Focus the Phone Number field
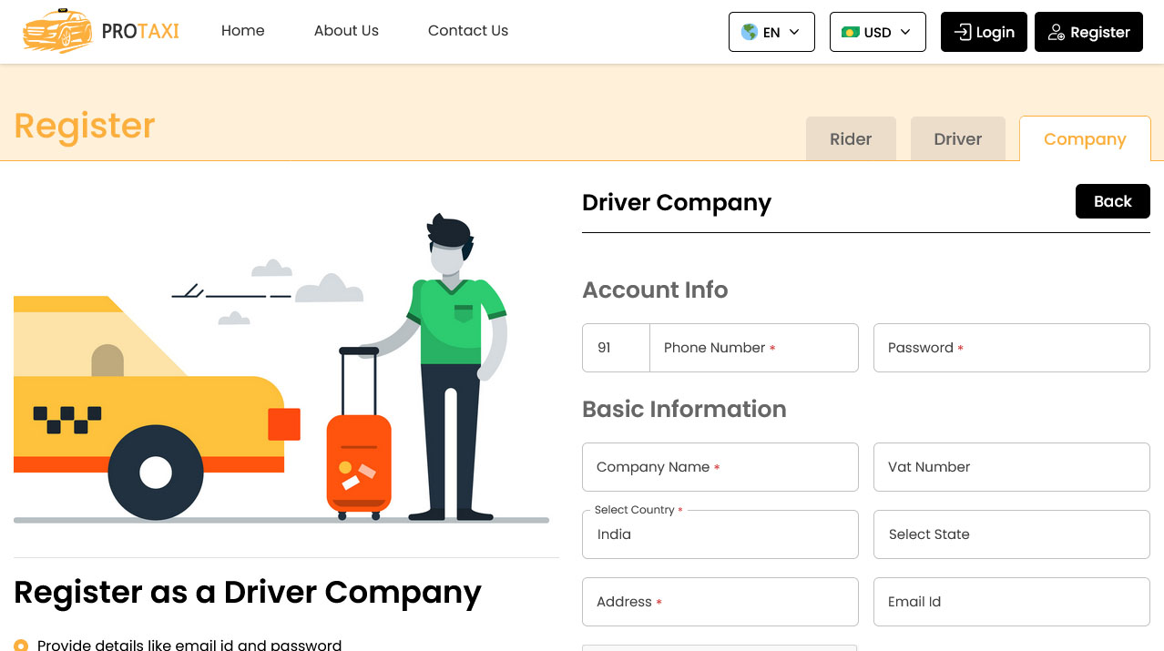This screenshot has width=1164, height=651. pyautogui.click(x=754, y=348)
